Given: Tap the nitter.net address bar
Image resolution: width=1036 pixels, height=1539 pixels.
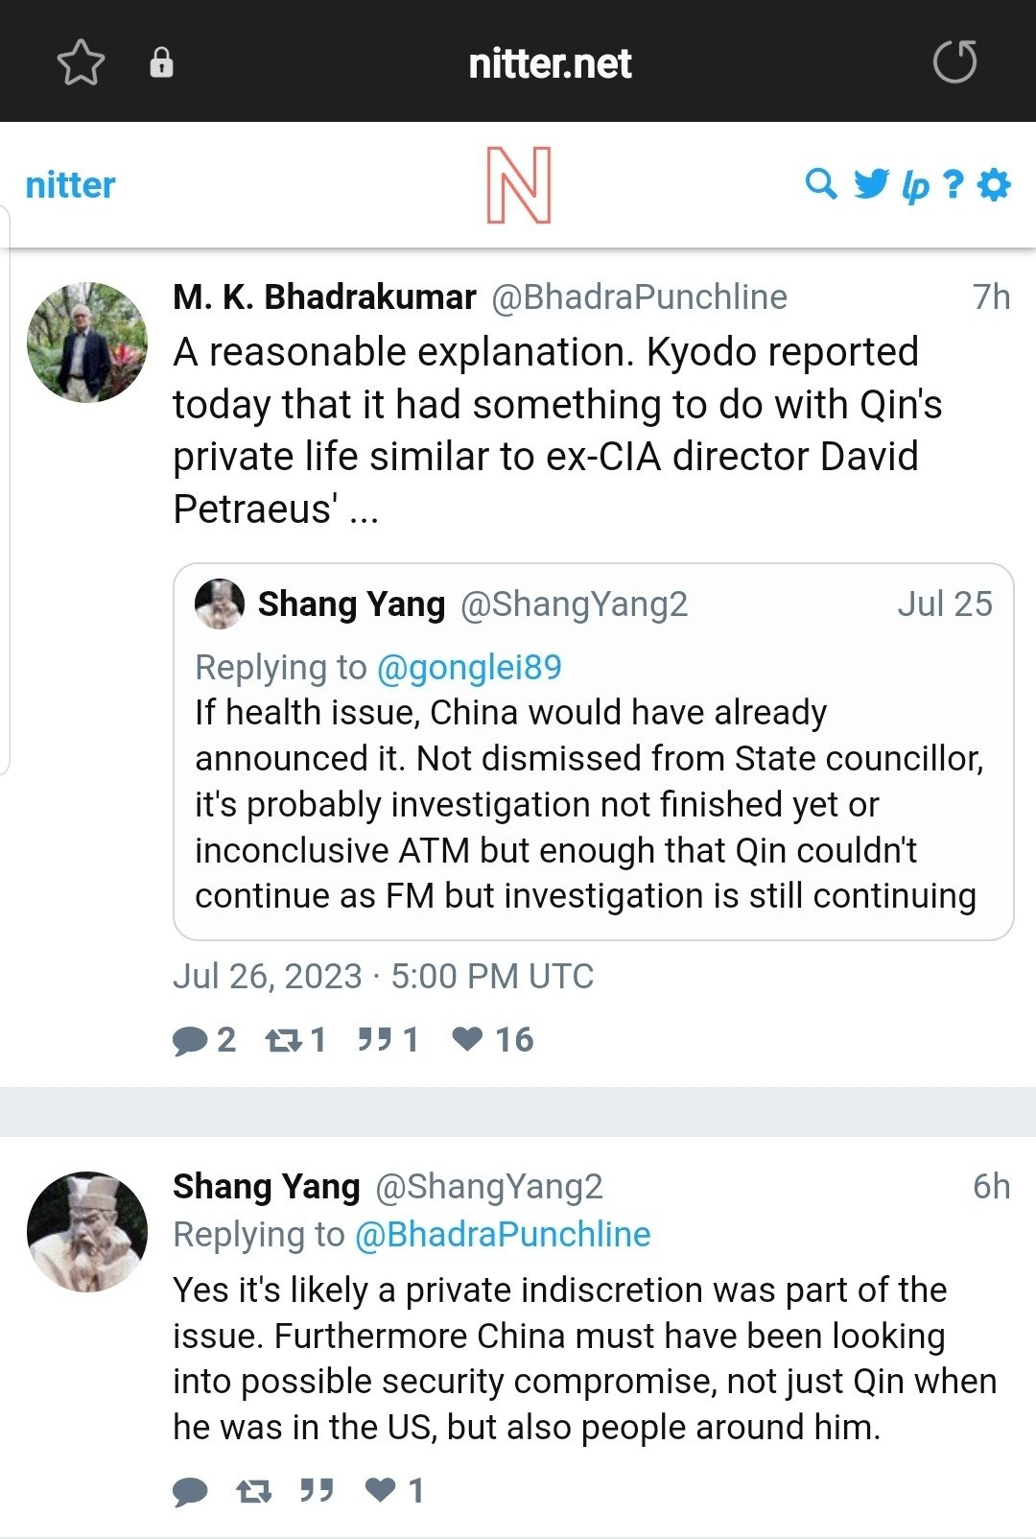Looking at the screenshot, I should pos(550,63).
